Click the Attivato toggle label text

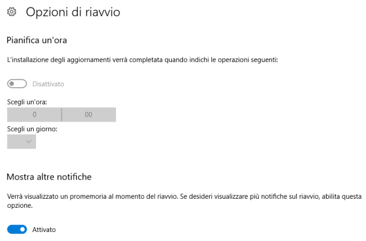click(x=44, y=230)
